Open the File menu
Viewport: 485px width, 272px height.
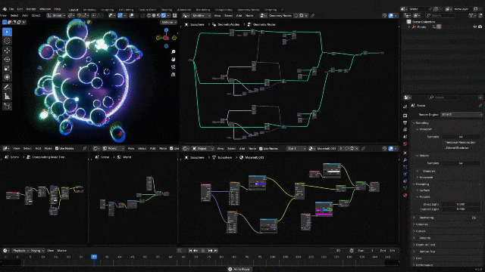point(11,9)
